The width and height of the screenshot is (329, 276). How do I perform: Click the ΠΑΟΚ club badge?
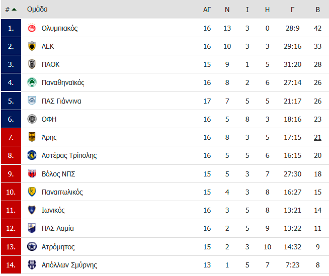(x=32, y=64)
